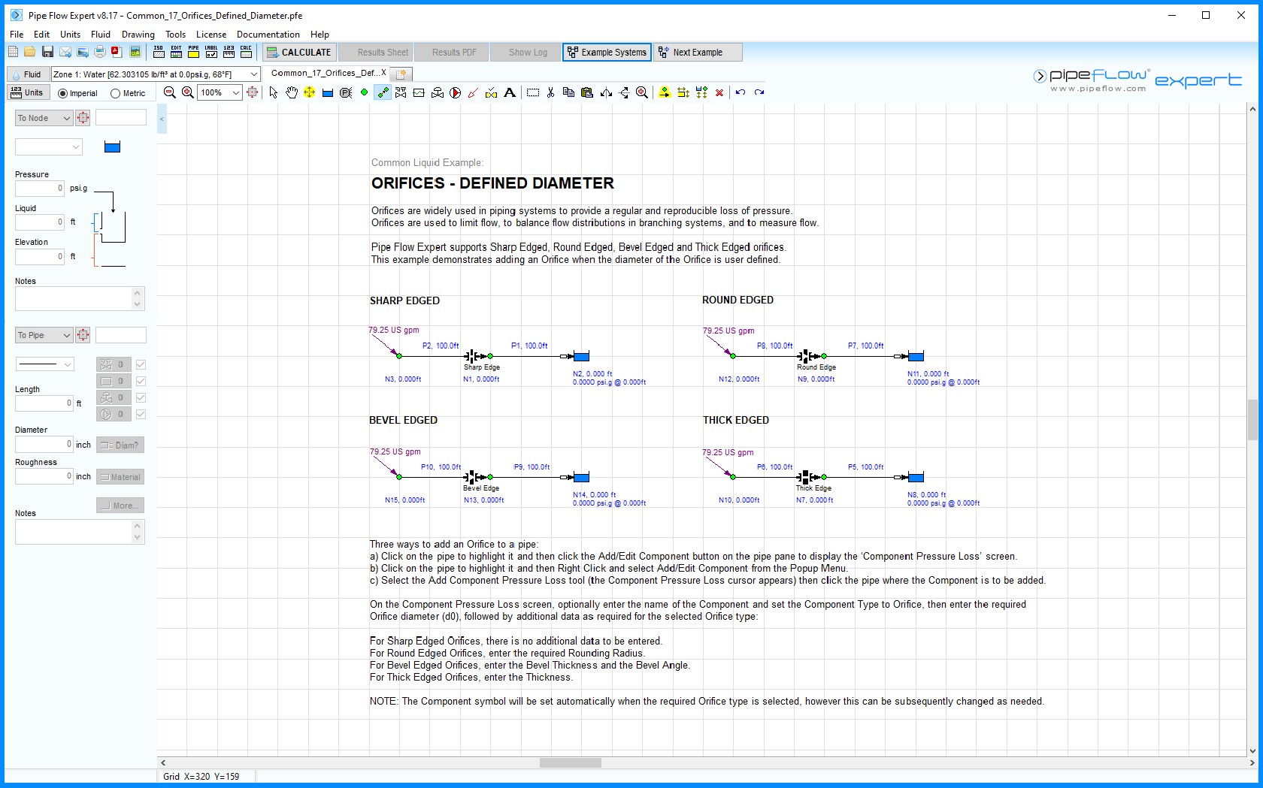Viewport: 1263px width, 788px height.
Task: Click the print icon in the toolbar
Action: [x=100, y=52]
